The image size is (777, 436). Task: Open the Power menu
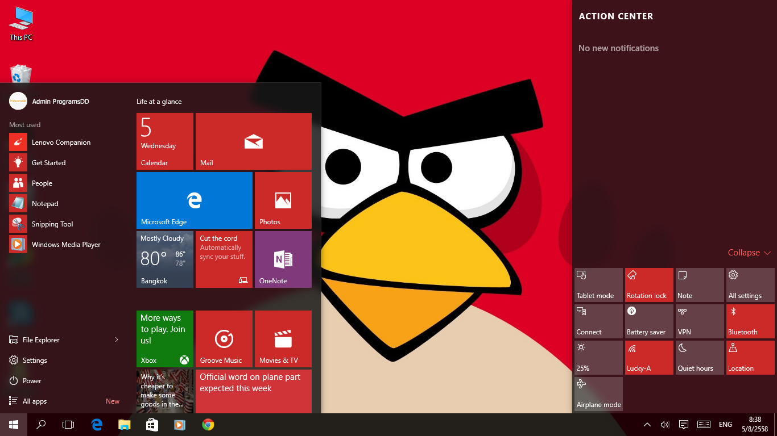coord(32,381)
